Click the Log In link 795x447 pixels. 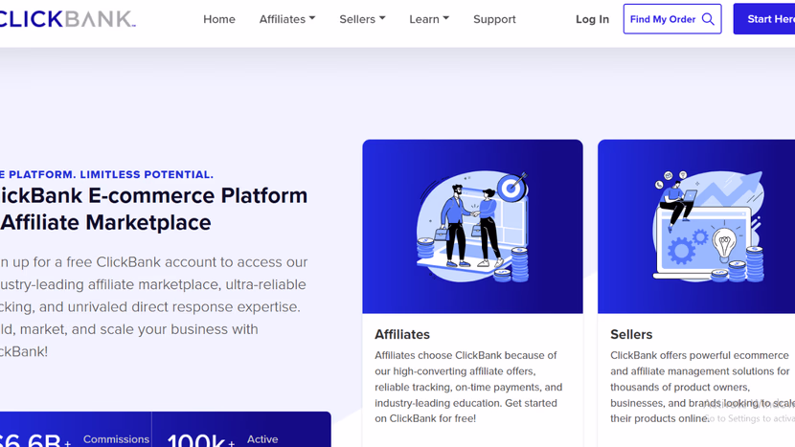pyautogui.click(x=592, y=19)
